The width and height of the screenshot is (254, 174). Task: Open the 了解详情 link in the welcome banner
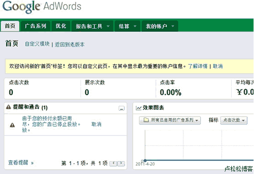198,66
